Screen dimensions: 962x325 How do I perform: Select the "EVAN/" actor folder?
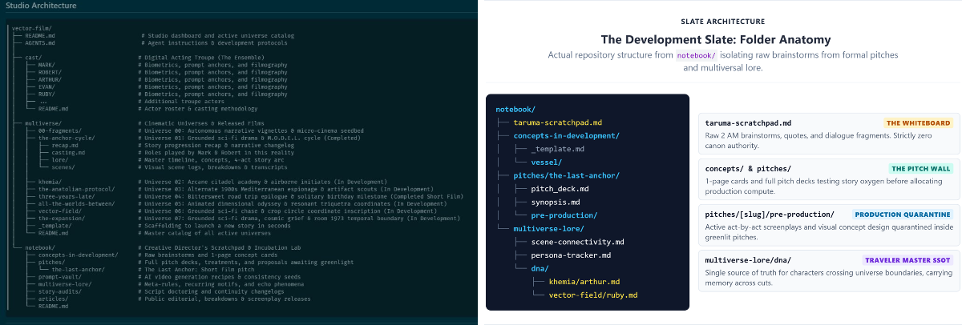[46, 86]
